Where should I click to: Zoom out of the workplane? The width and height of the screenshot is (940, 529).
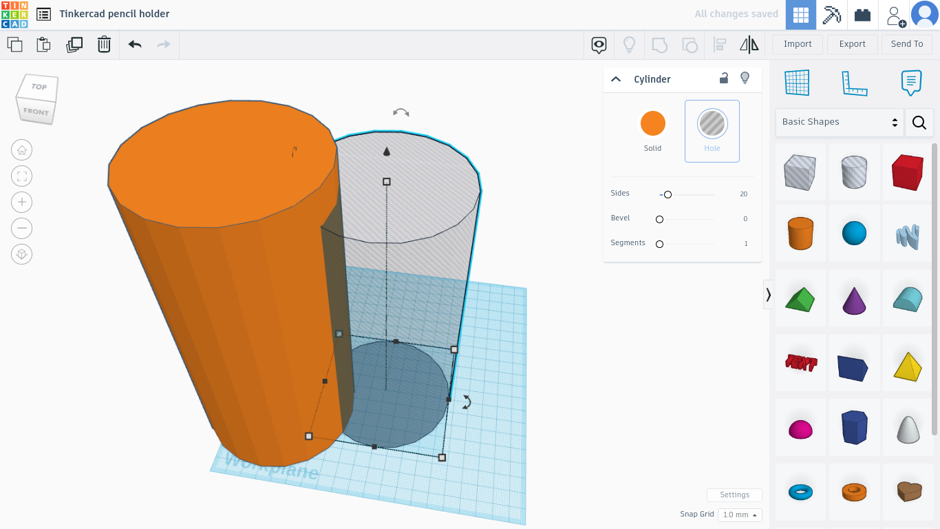pyautogui.click(x=22, y=228)
